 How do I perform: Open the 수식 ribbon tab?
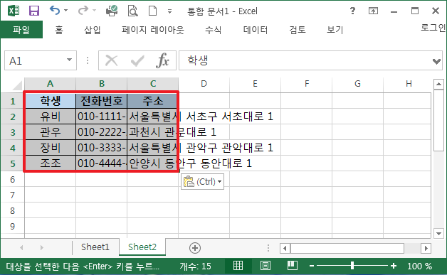click(214, 30)
